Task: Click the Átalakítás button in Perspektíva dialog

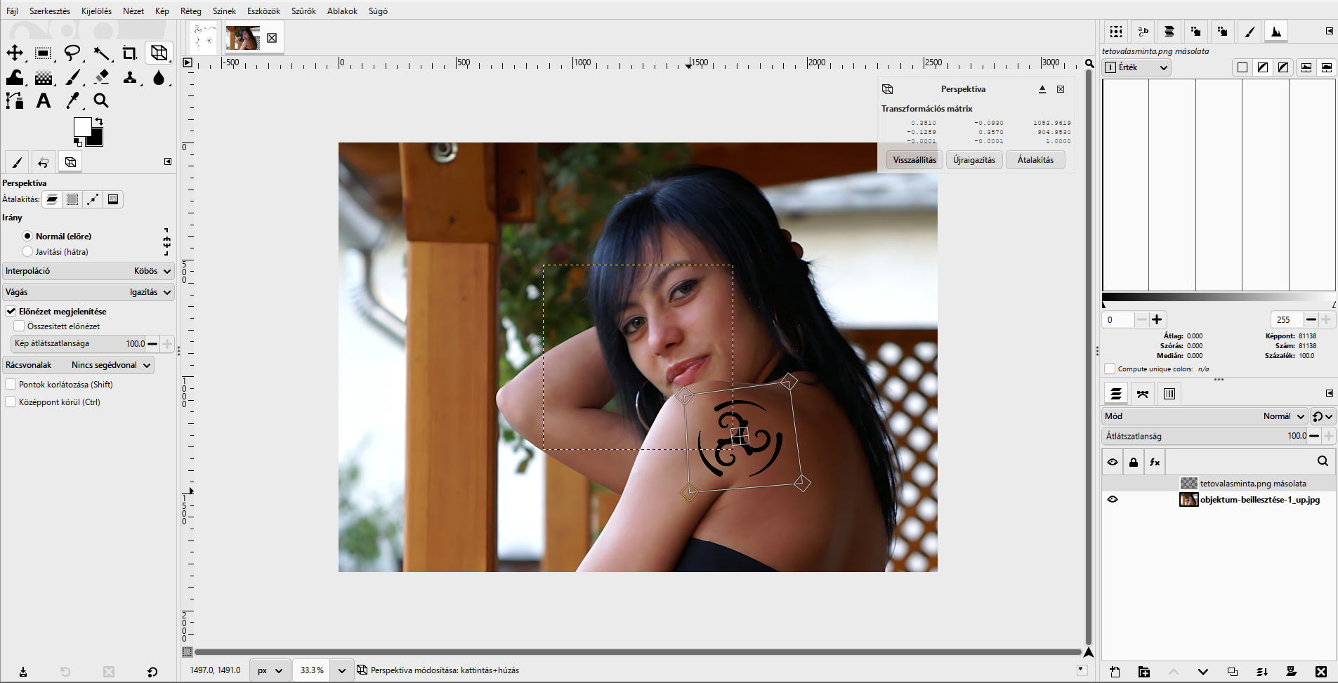Action: click(x=1035, y=160)
